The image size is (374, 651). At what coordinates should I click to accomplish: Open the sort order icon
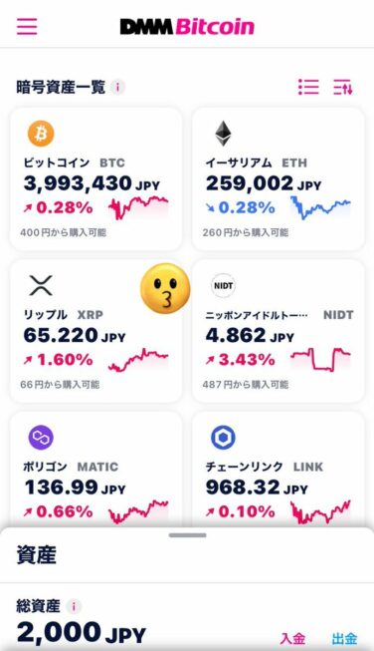pos(343,87)
